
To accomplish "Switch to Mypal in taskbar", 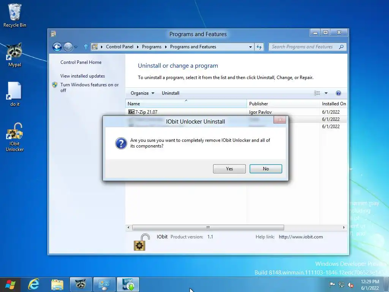I will [x=81, y=284].
